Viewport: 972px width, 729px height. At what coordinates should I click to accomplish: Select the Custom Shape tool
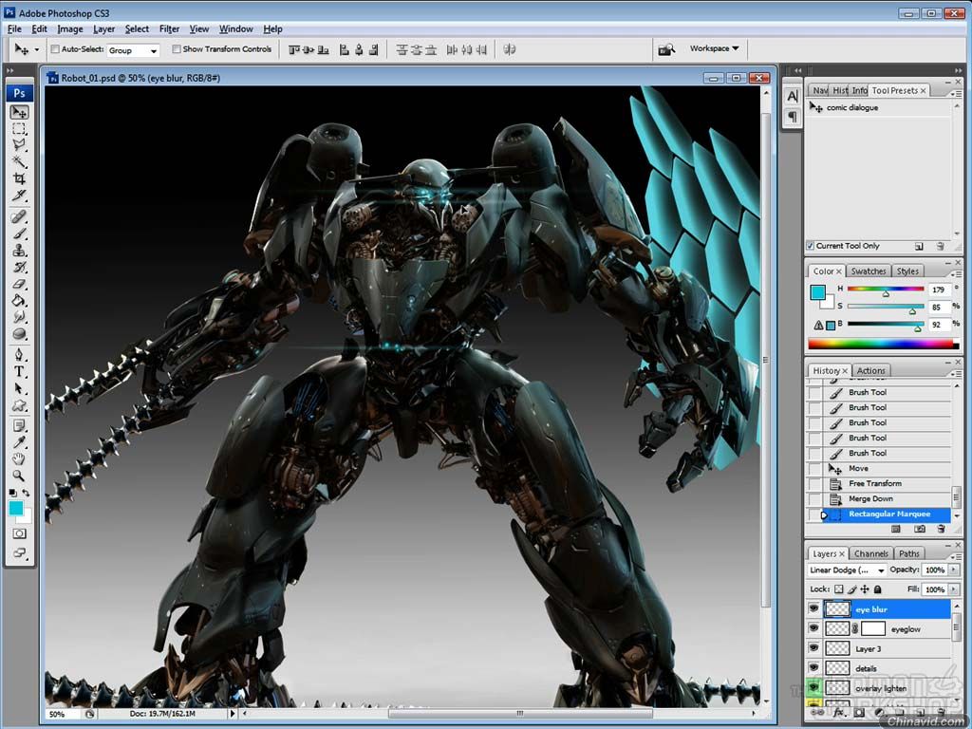[x=19, y=405]
